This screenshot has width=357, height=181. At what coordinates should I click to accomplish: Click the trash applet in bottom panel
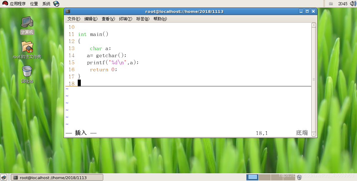pyautogui.click(x=300, y=177)
